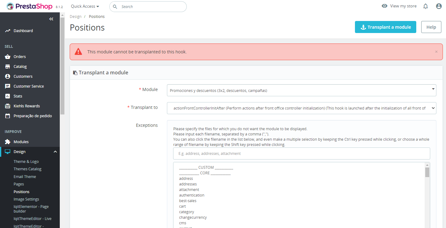
Task: Open Theme & Logo submenu item
Action: coord(26,162)
